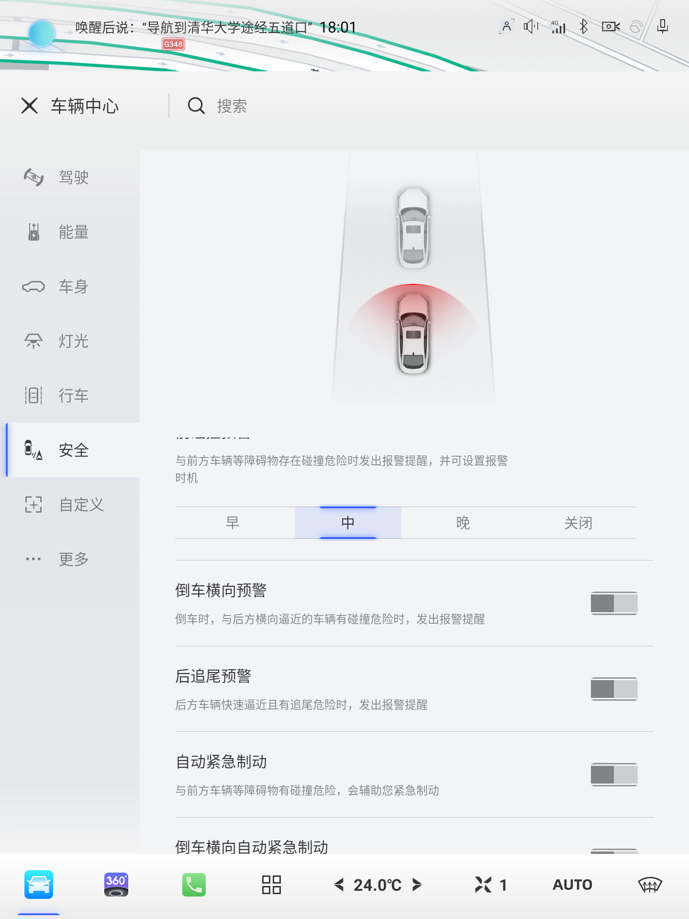Tap the car home icon in dock
The height and width of the screenshot is (919, 689).
click(39, 885)
